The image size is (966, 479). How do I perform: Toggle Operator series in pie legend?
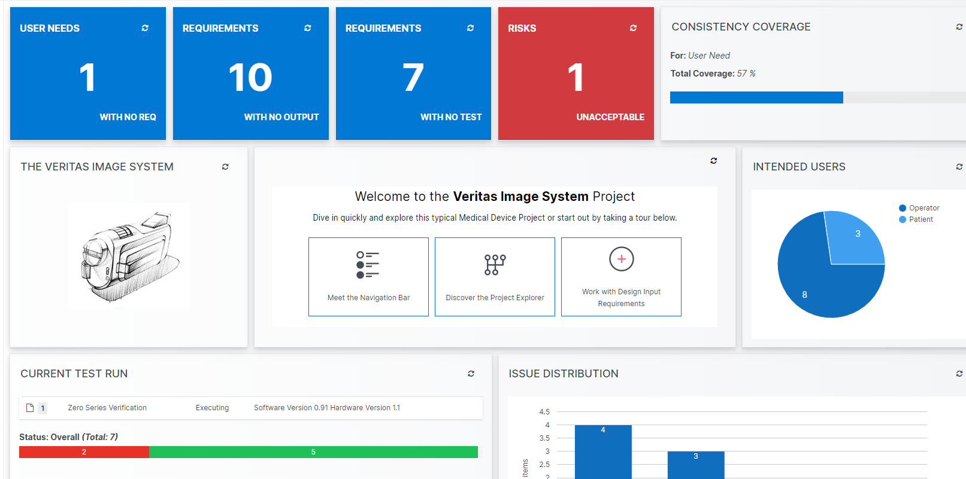[919, 208]
